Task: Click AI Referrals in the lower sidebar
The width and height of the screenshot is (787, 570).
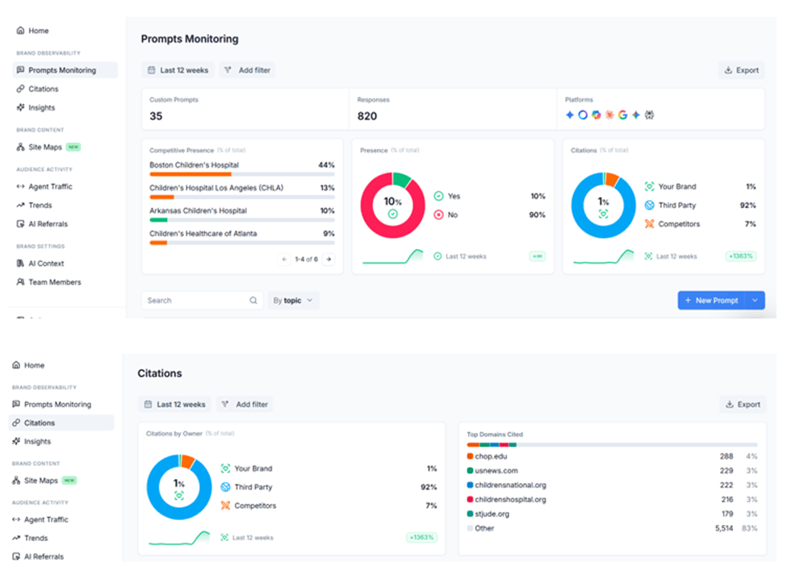Action: [38, 556]
